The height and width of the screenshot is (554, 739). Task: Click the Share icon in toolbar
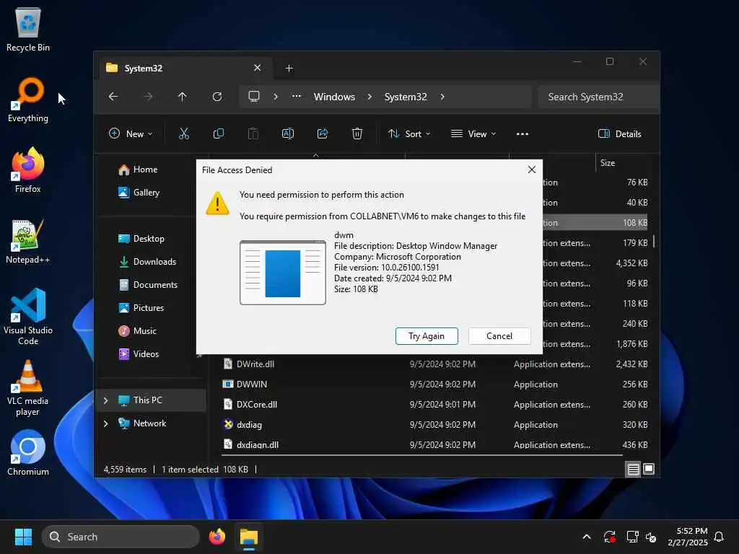point(323,133)
